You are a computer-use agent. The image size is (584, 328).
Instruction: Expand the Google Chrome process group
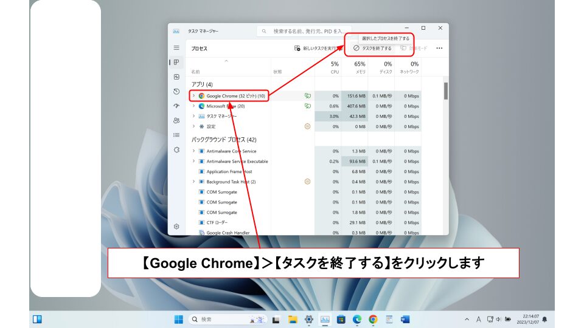194,96
